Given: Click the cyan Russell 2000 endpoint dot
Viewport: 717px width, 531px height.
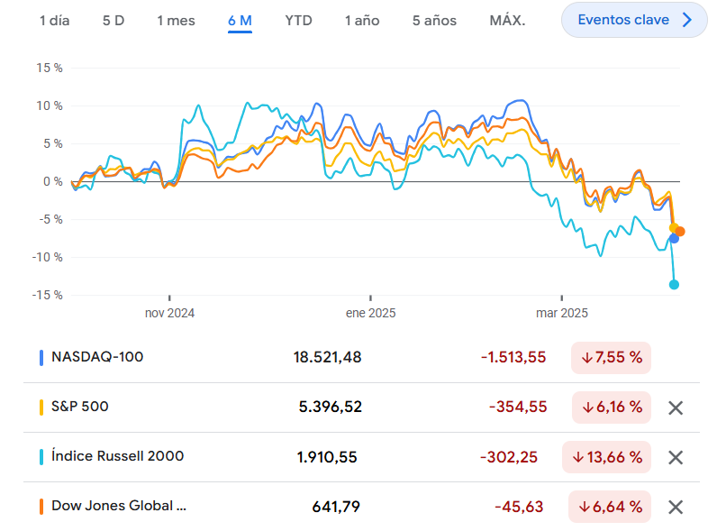Looking at the screenshot, I should click(x=674, y=285).
